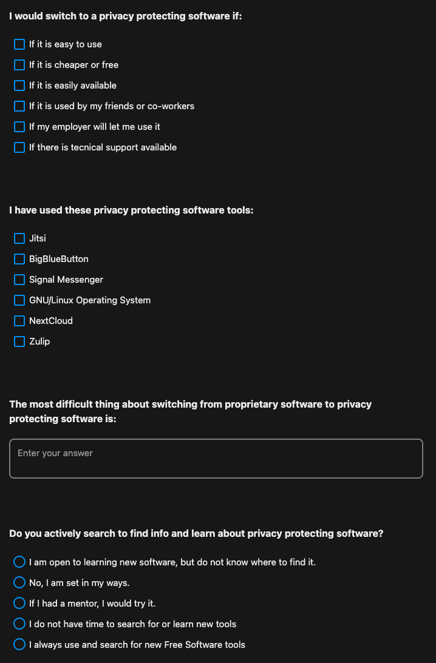Viewport: 436px width, 663px height.
Task: Select 'If it is easily available' checkbox
Action: 19,86
